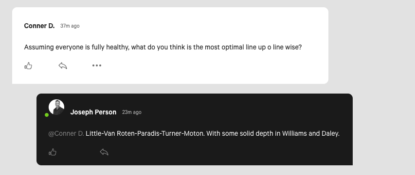The width and height of the screenshot is (415, 175).
Task: Open Joseph Person's profile avatar photo
Action: click(x=56, y=107)
